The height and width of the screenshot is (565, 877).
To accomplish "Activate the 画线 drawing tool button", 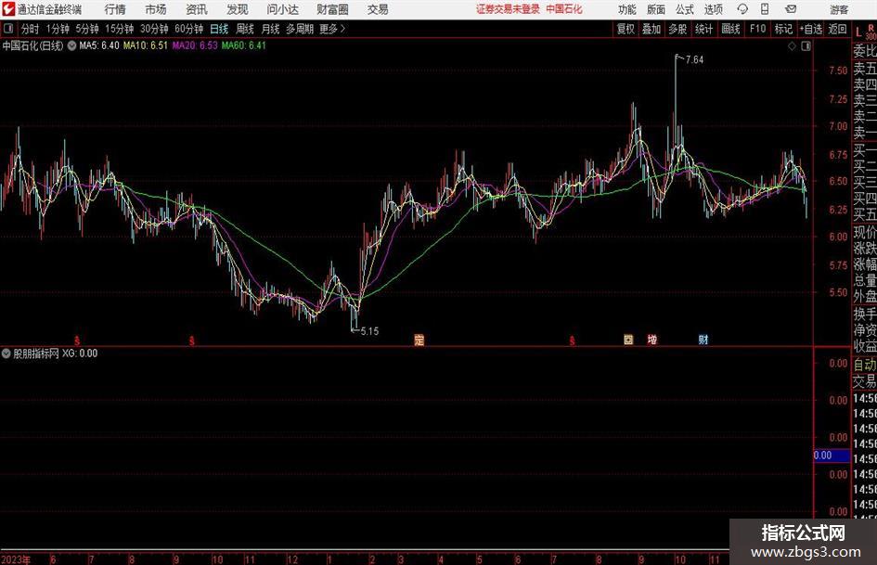I will [x=731, y=29].
